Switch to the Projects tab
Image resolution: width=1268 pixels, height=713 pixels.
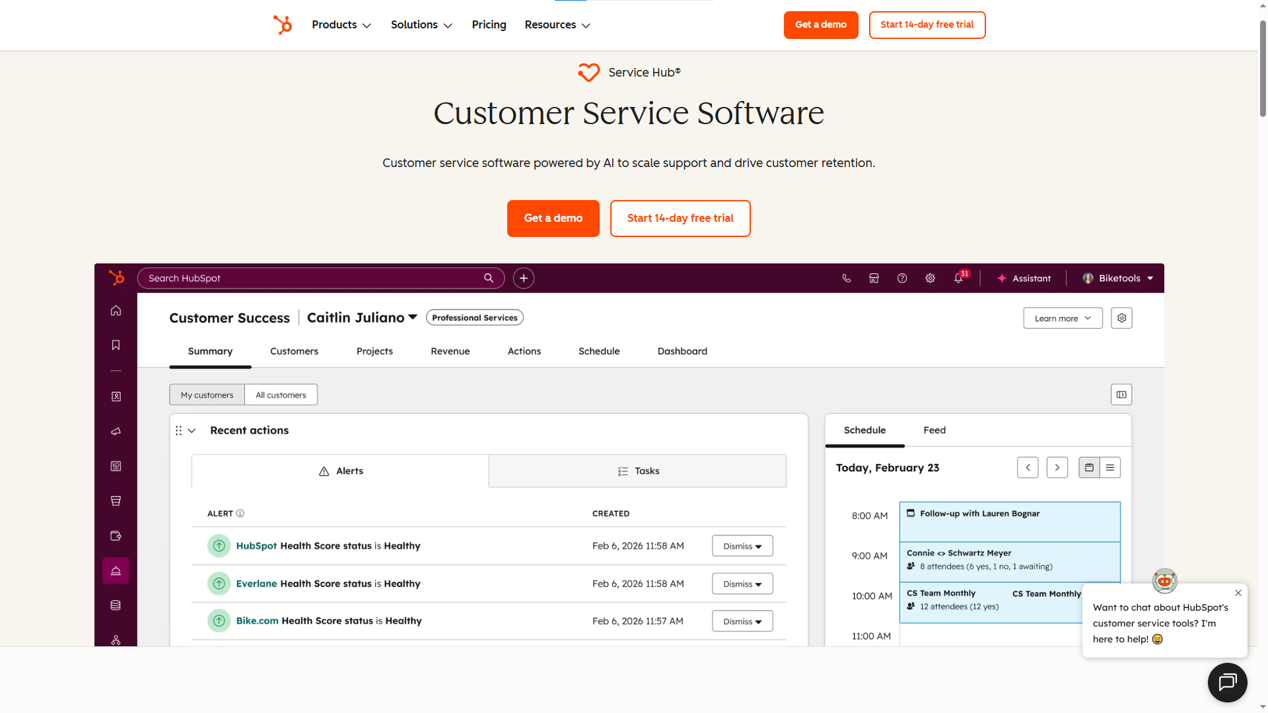click(x=374, y=351)
